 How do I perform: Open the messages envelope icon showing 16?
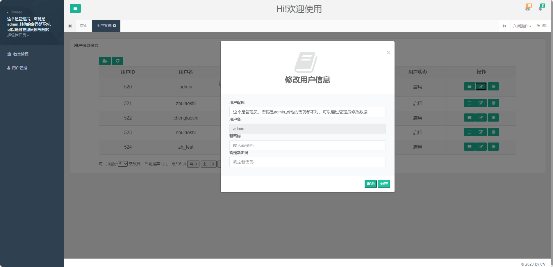528,9
